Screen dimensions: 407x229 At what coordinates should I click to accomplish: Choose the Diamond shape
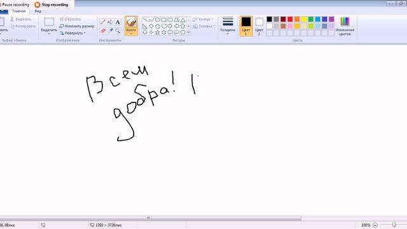[x=151, y=26]
